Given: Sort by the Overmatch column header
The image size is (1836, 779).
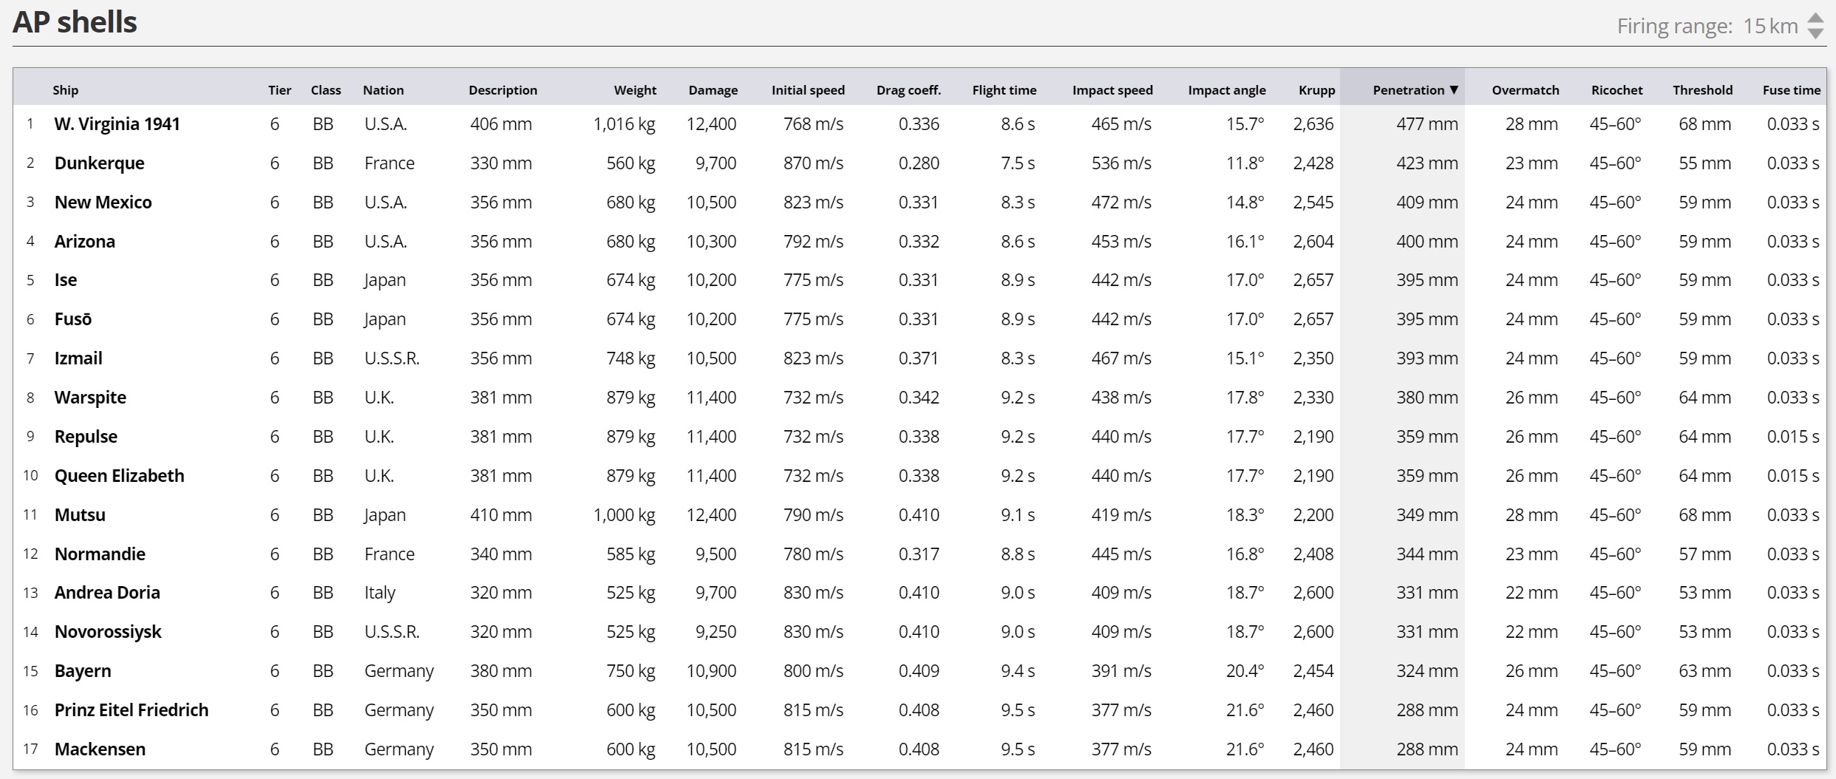Looking at the screenshot, I should 1526,90.
